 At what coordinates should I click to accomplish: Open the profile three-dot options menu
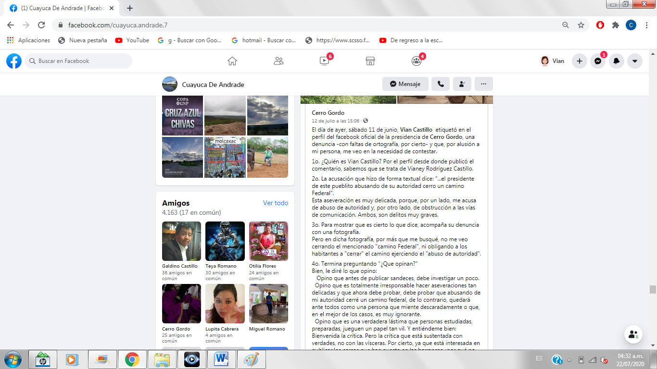coord(484,84)
